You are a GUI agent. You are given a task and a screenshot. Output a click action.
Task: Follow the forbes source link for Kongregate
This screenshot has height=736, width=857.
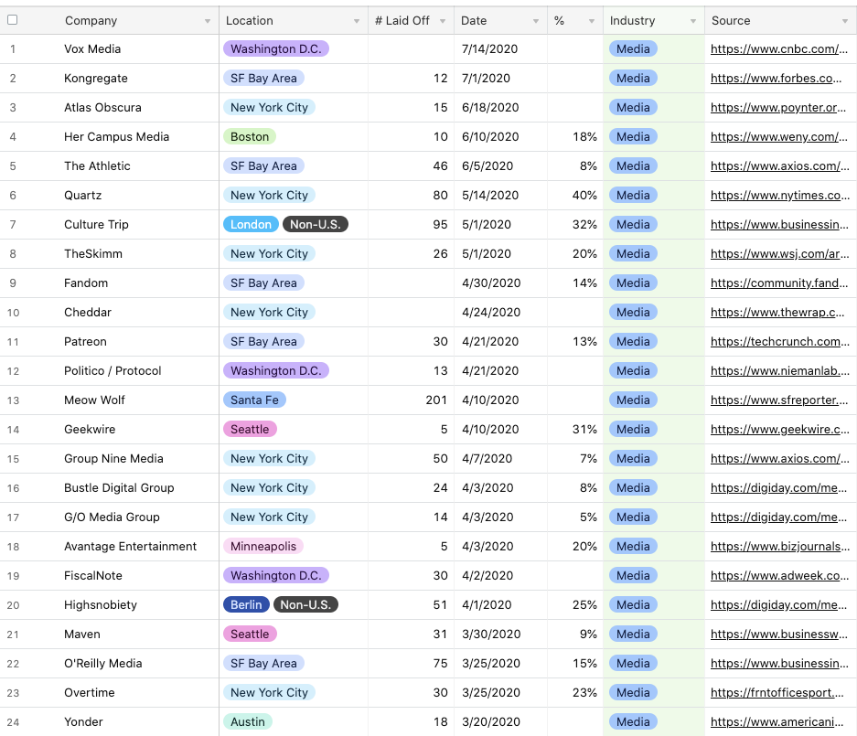(x=777, y=79)
